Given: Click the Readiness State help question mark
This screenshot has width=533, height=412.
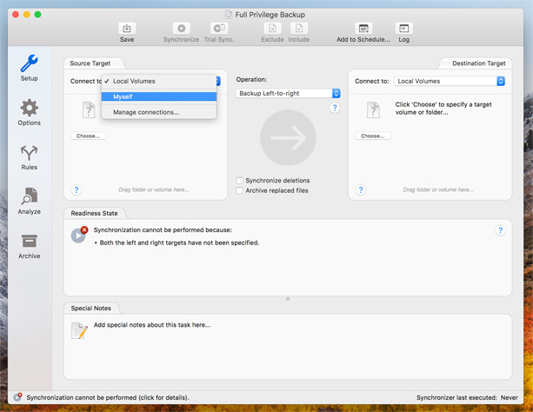Looking at the screenshot, I should pyautogui.click(x=500, y=230).
